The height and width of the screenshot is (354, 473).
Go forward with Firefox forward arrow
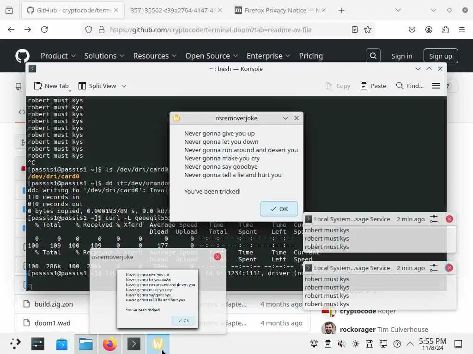28,29
